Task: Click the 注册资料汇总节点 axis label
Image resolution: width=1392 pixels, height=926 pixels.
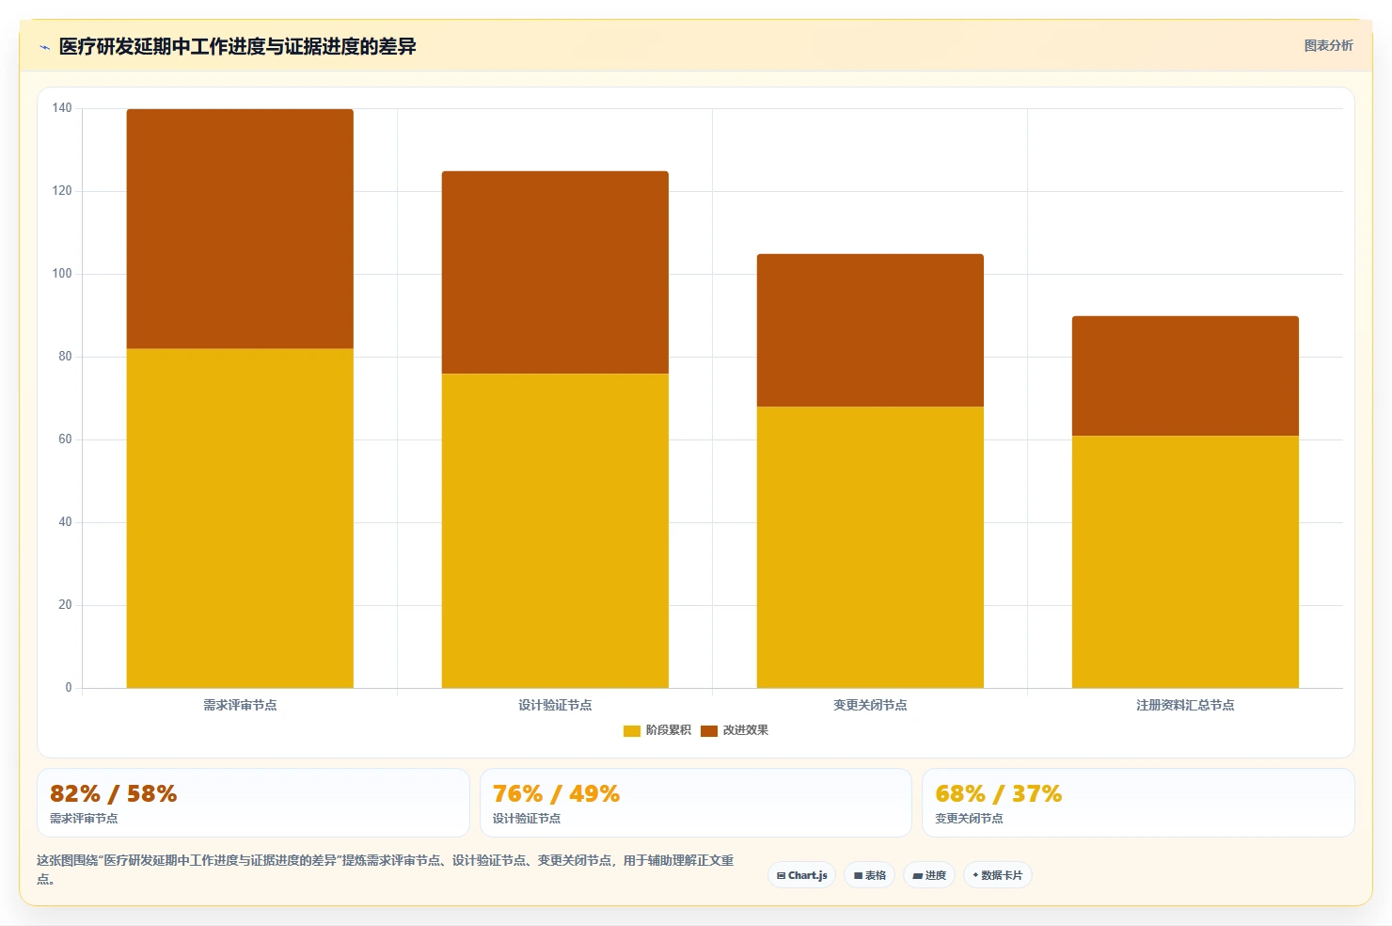Action: (1185, 705)
